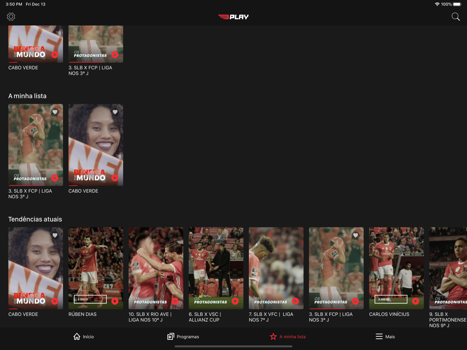The width and height of the screenshot is (467, 350).
Task: Open the Mais menu tab
Action: click(x=385, y=336)
